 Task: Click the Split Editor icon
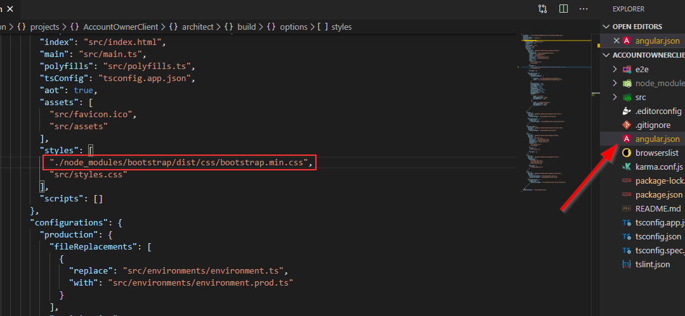pyautogui.click(x=563, y=9)
